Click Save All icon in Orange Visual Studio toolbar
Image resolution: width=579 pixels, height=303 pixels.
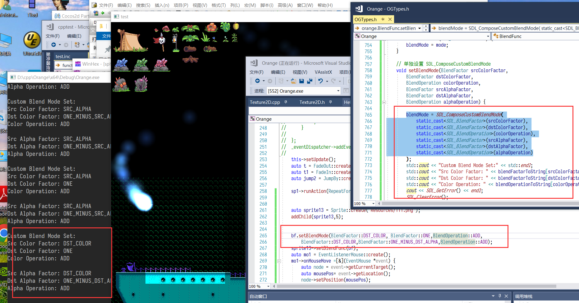310,81
